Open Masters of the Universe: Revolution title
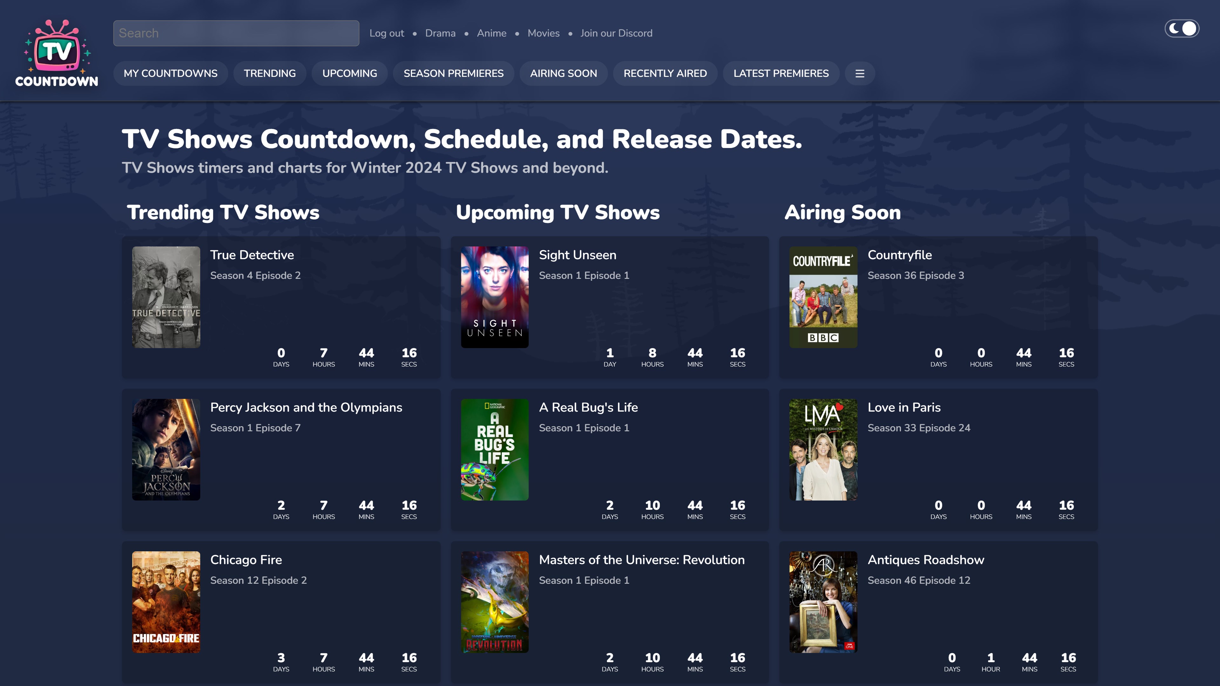Viewport: 1220px width, 686px height. 641,560
